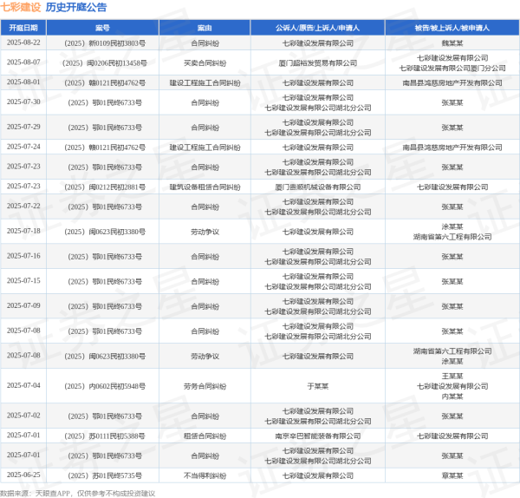
Task: Select the date cell 2025-08-01
Action: 23,82
